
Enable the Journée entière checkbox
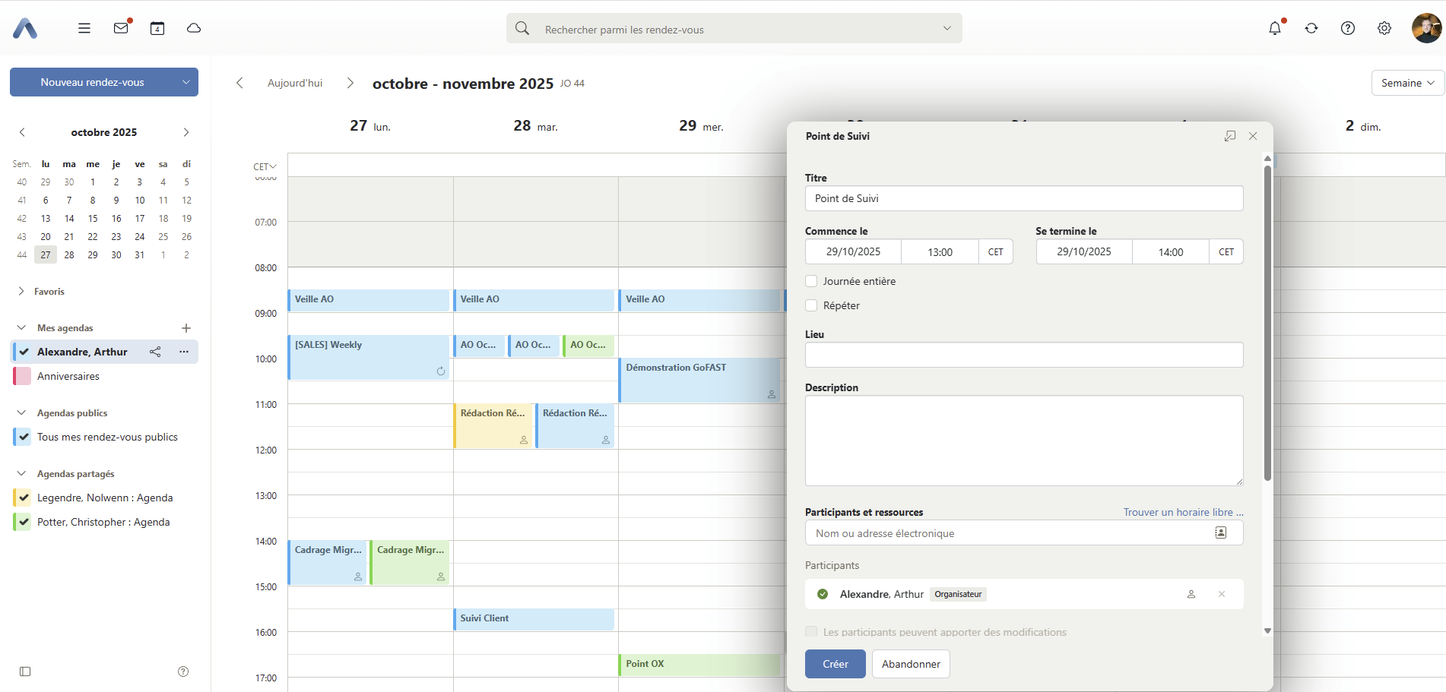click(811, 281)
